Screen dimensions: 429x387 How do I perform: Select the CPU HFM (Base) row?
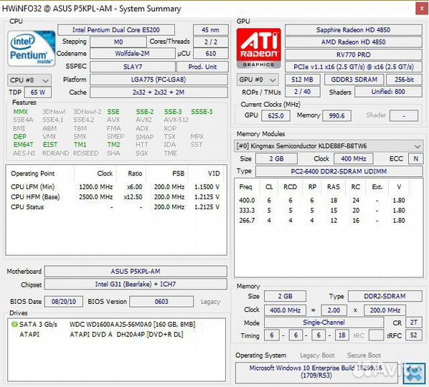pos(115,197)
